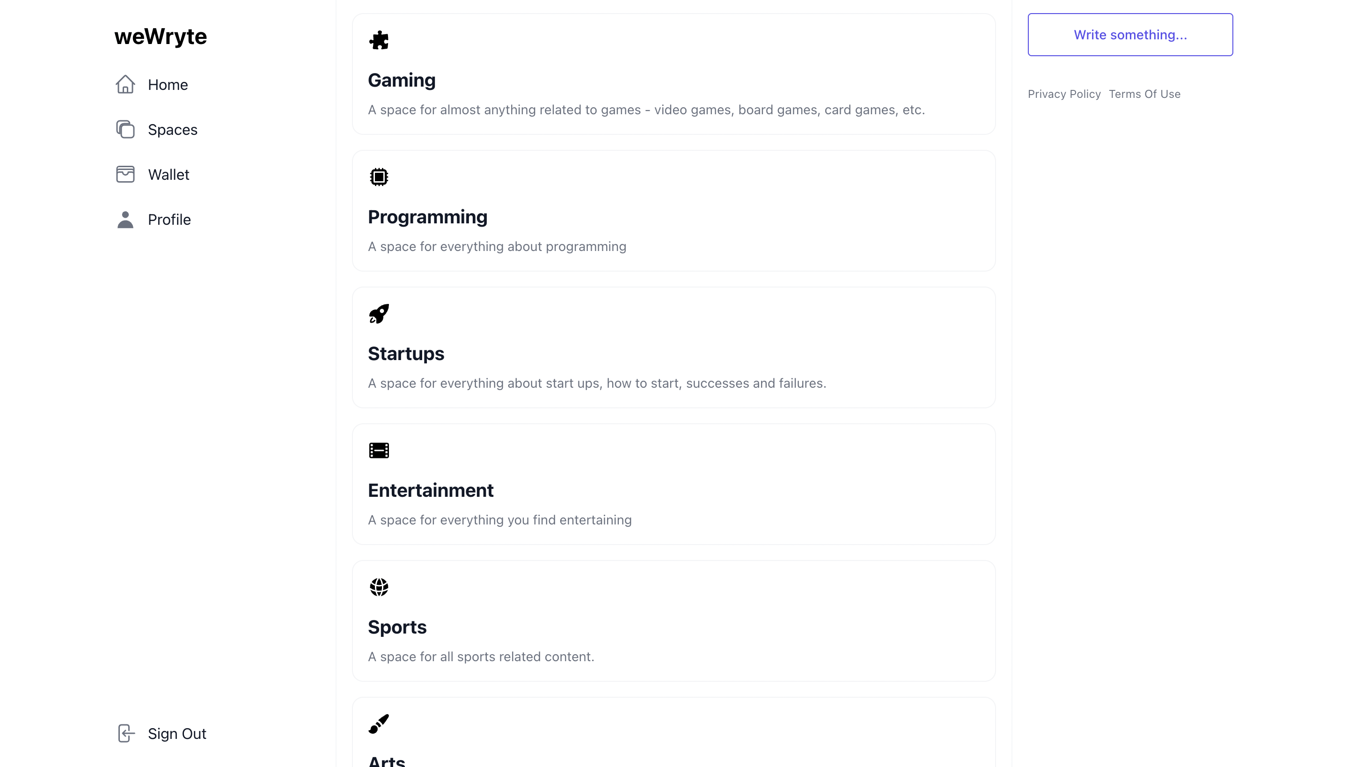Open the Privacy Policy link

pyautogui.click(x=1064, y=94)
